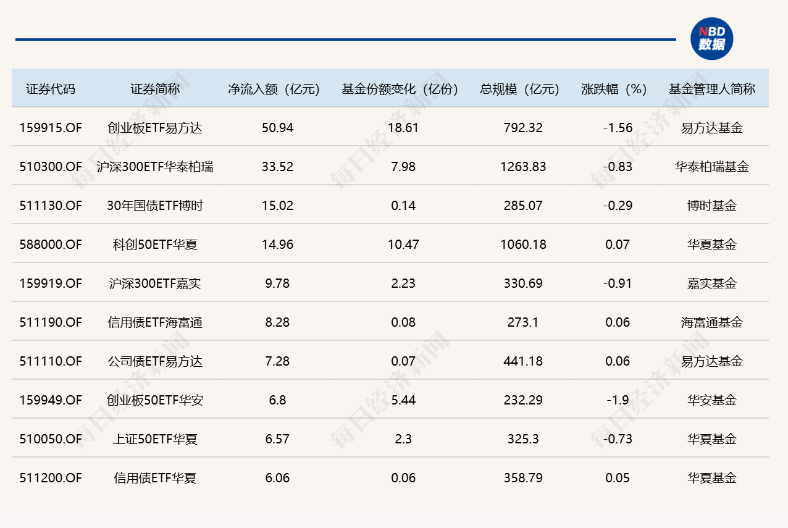The image size is (788, 528).
Task: Click fund name 创业板ETF易方达
Action: point(155,128)
